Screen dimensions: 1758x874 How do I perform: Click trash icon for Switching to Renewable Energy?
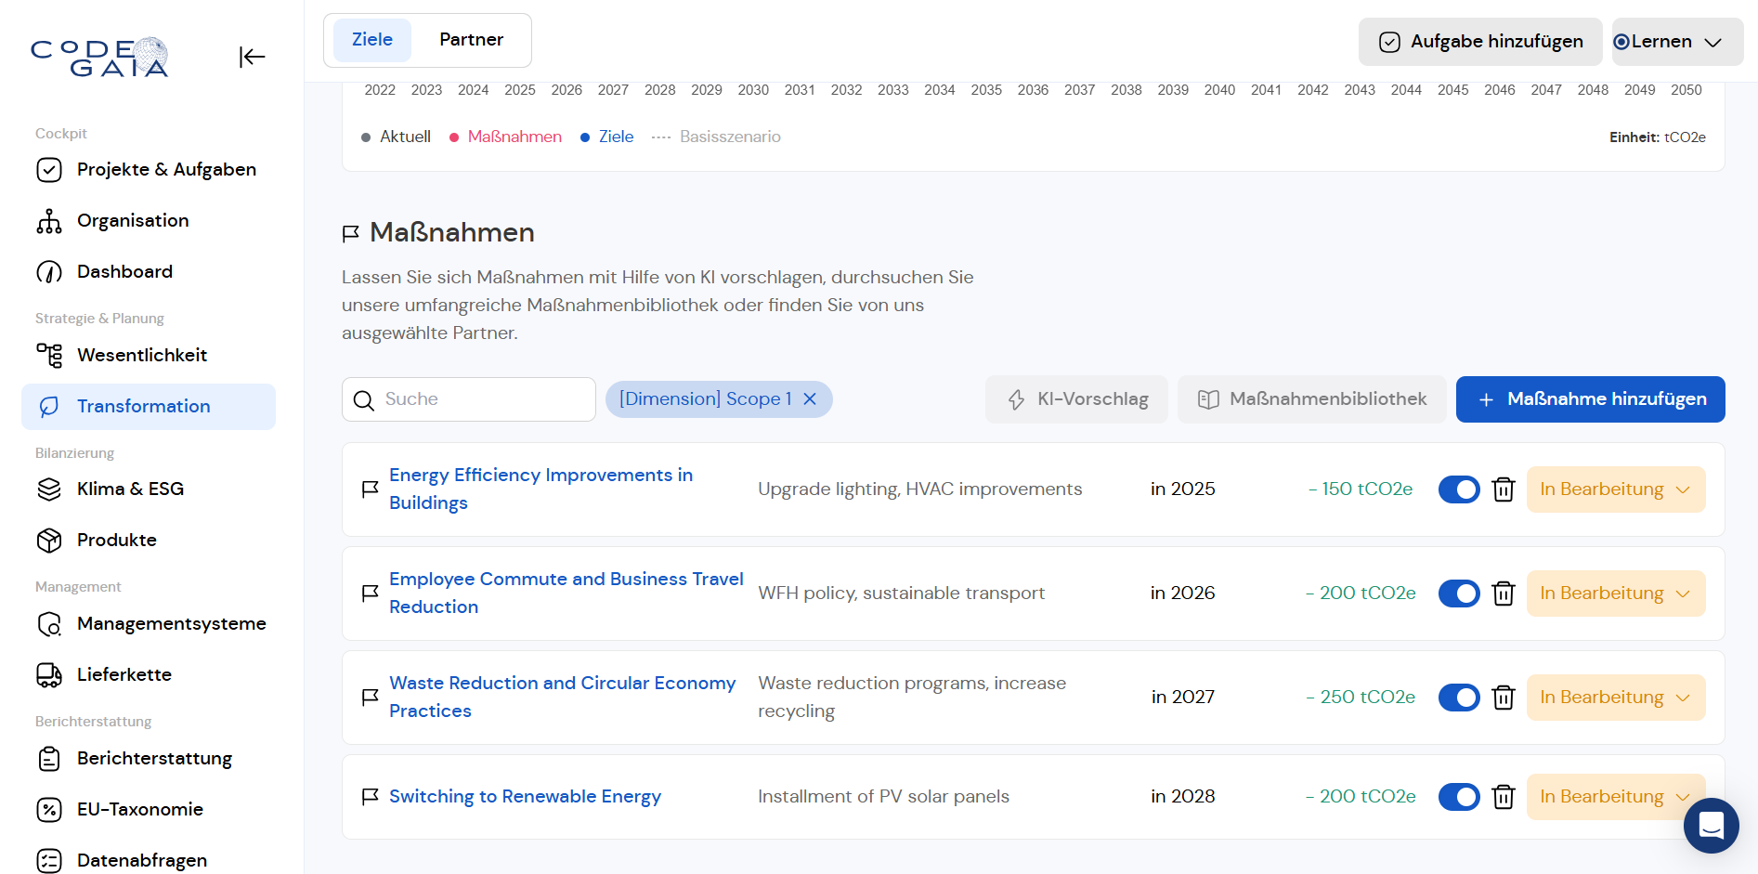pos(1503,797)
